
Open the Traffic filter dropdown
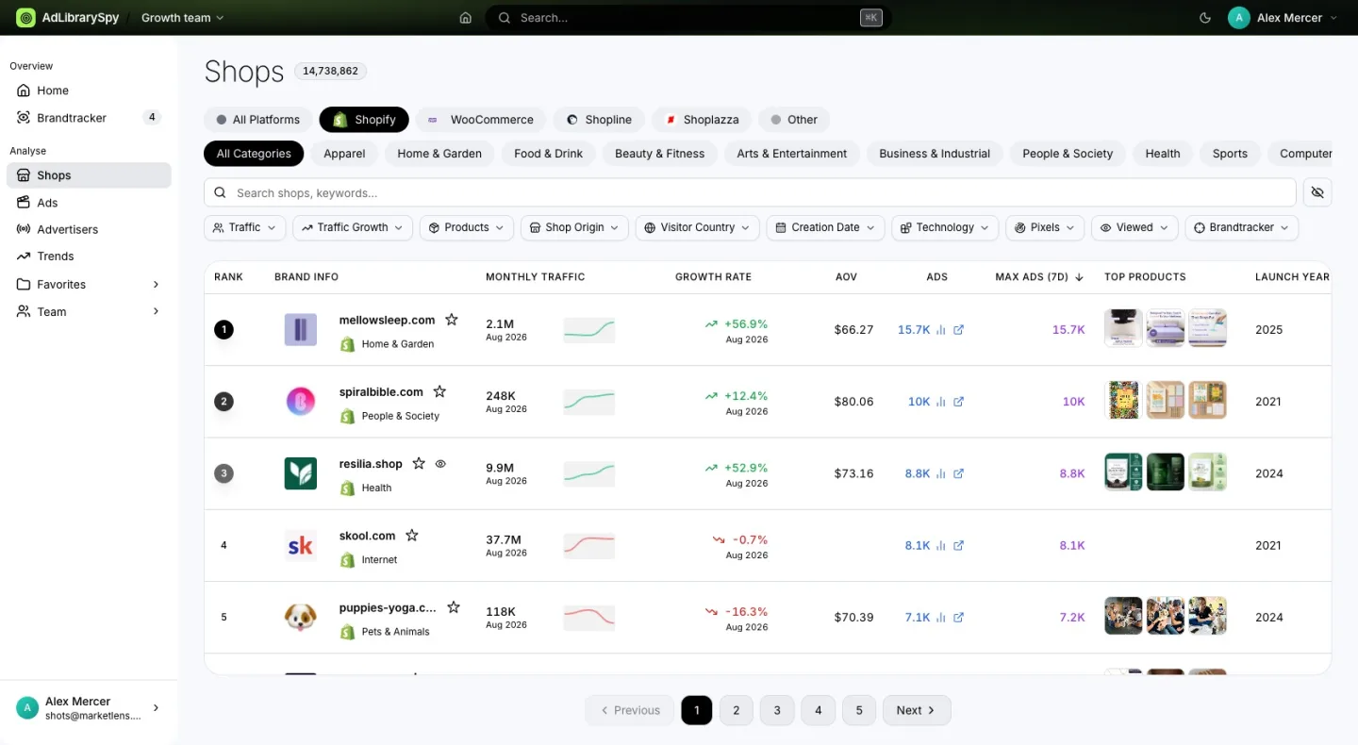(x=245, y=227)
